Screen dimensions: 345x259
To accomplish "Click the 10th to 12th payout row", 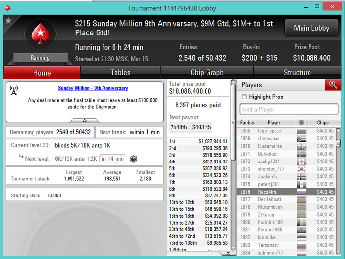I will pyautogui.click(x=198, y=202).
